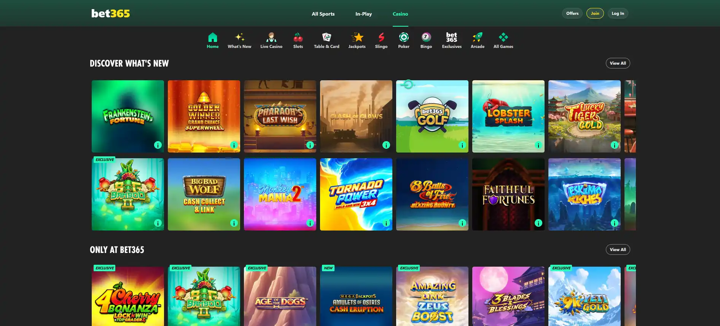Open Lobster Splash game tile
720x326 pixels.
coord(508,116)
